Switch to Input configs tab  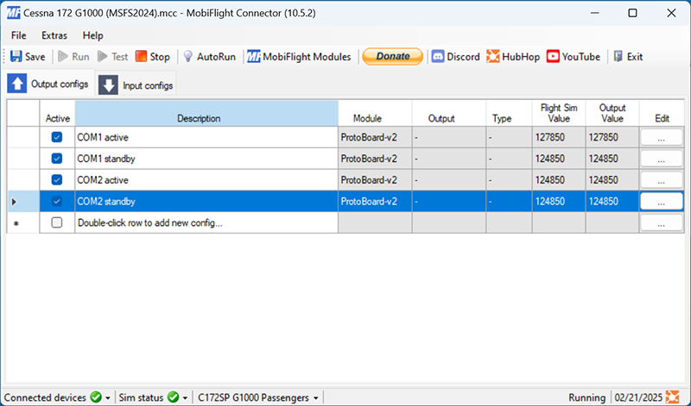[x=136, y=85]
